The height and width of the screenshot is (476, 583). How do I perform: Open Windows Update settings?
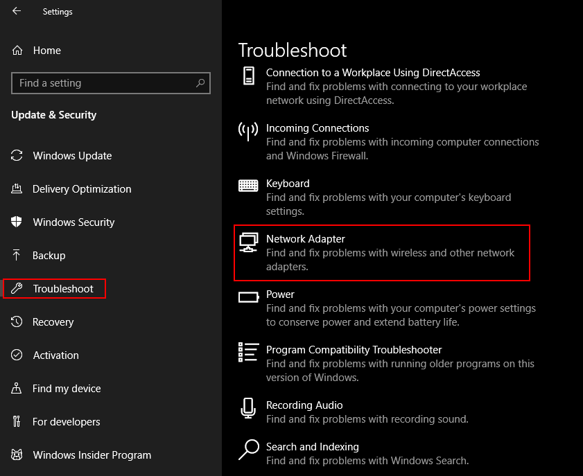[72, 155]
